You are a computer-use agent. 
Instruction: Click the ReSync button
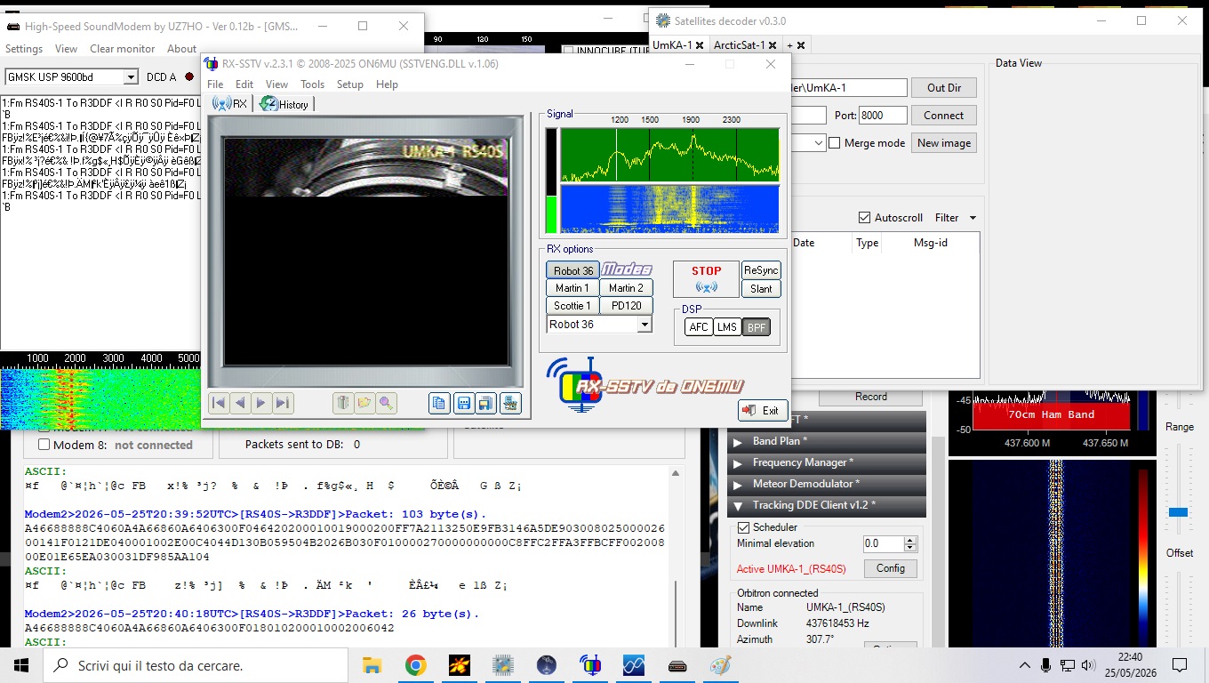click(x=761, y=270)
